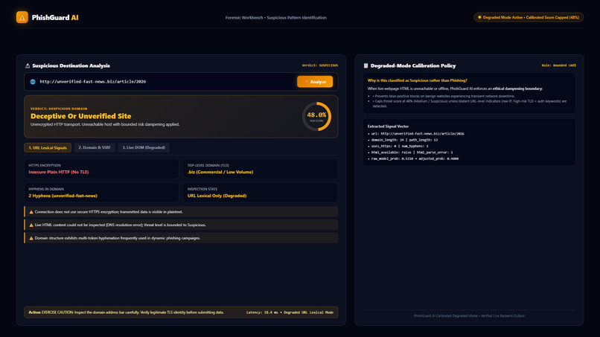This screenshot has width=600, height=337.
Task: Click the Deceptive Or Unverified Site heading
Action: [x=80, y=116]
